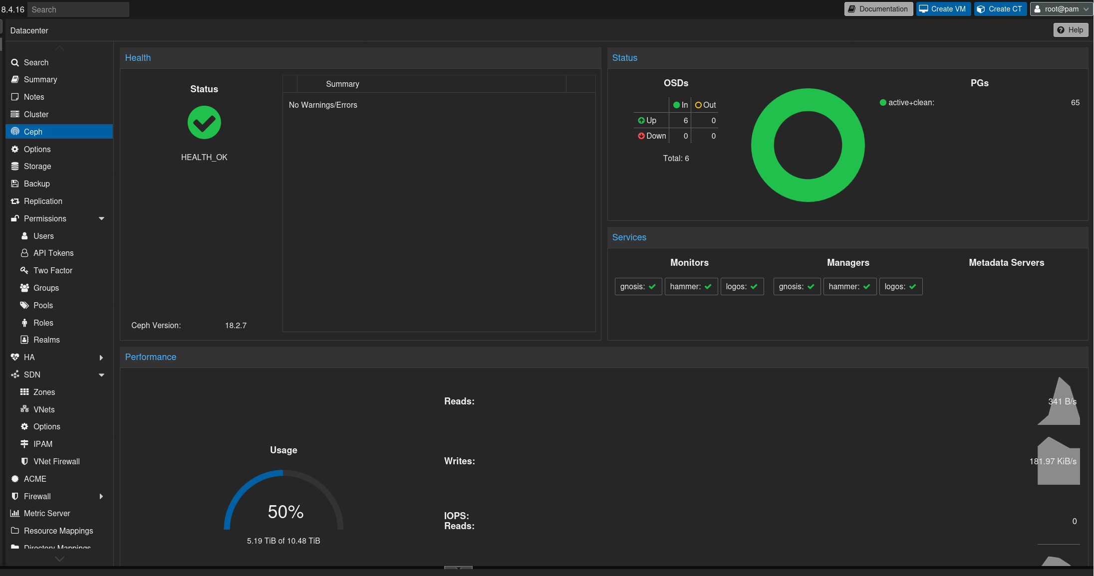Select gnosis monitor status box
The width and height of the screenshot is (1094, 576).
tap(638, 287)
